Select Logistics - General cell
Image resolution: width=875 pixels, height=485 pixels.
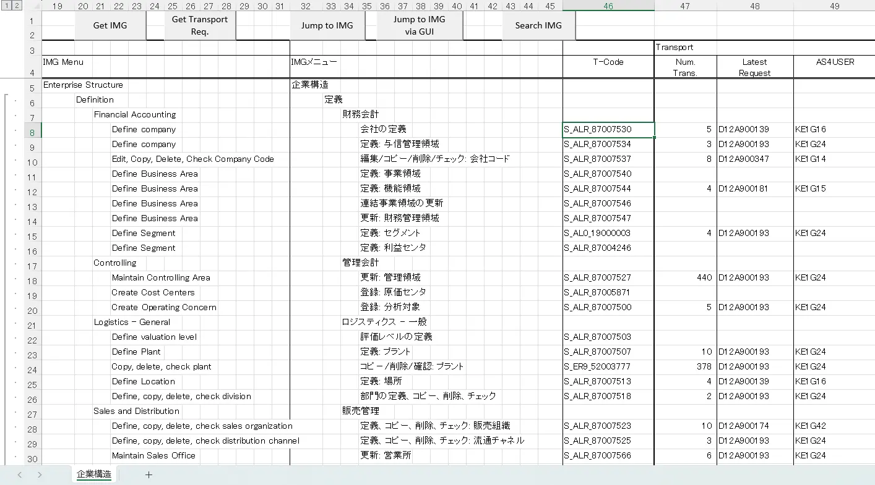132,323
